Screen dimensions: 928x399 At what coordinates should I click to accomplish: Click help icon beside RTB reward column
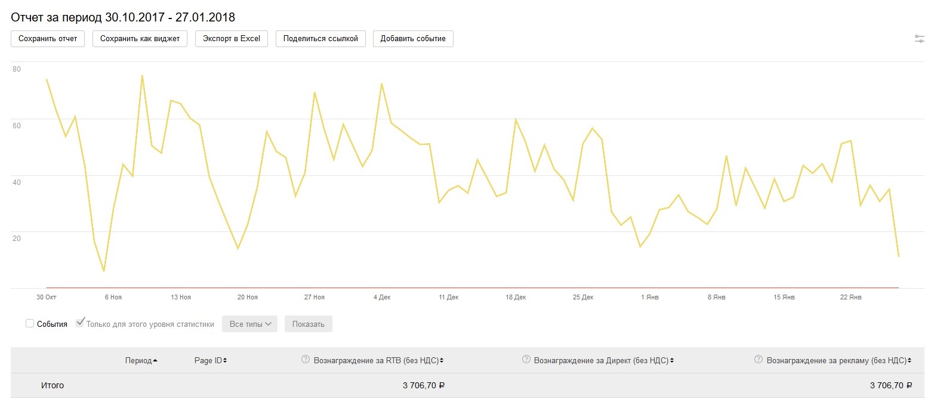point(306,360)
